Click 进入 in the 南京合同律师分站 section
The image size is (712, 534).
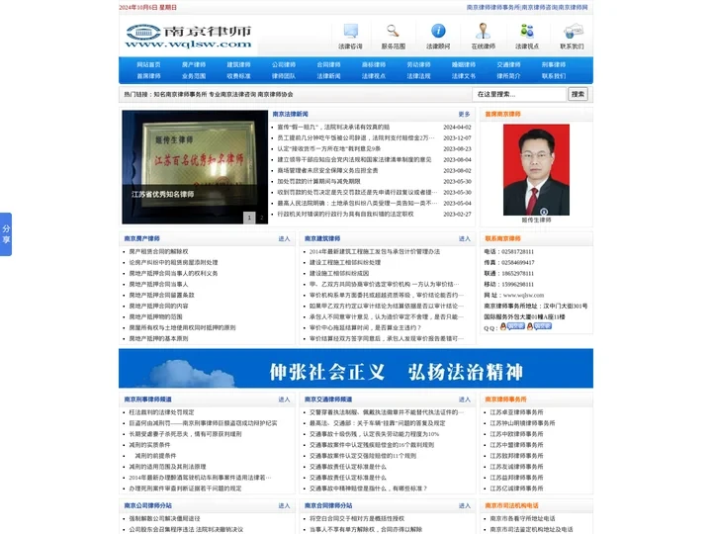coord(464,506)
